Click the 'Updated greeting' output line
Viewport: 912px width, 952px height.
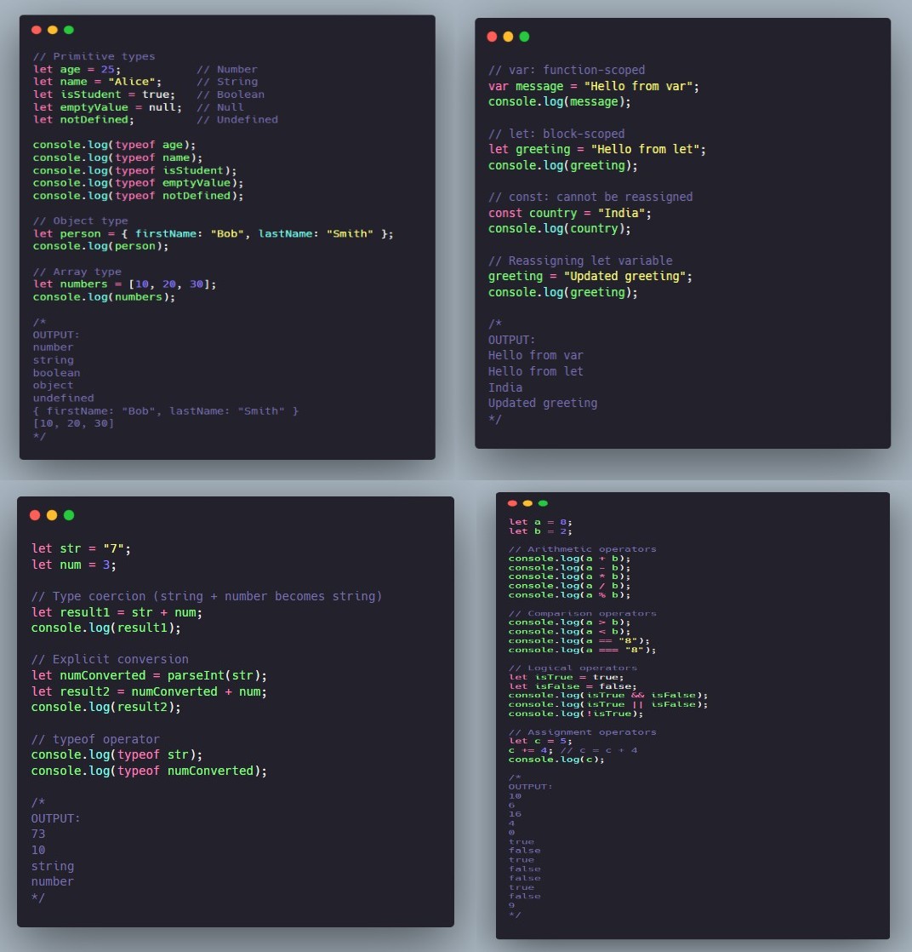coord(543,403)
